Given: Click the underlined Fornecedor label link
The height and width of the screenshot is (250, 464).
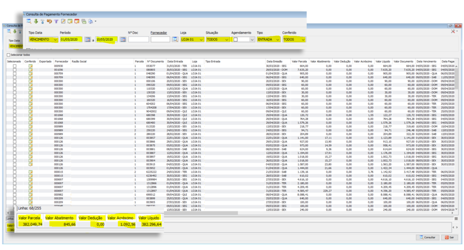Looking at the screenshot, I should [x=159, y=33].
